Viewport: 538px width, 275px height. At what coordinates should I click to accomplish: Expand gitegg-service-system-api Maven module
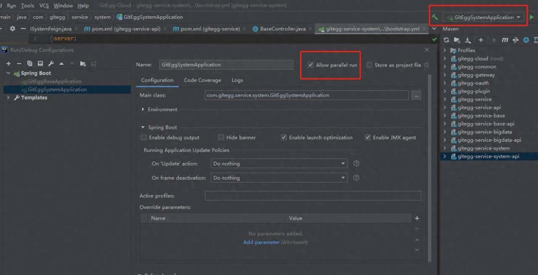[445, 156]
